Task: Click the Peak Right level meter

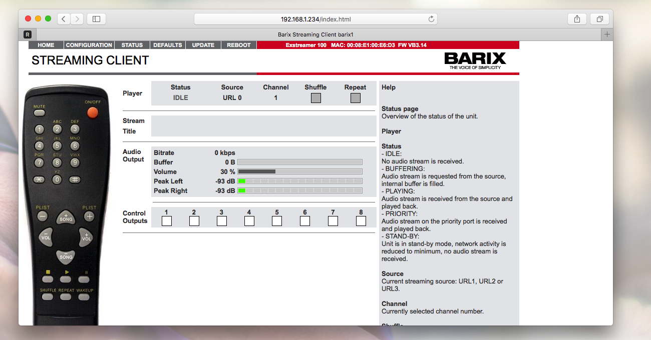Action: pyautogui.click(x=300, y=190)
